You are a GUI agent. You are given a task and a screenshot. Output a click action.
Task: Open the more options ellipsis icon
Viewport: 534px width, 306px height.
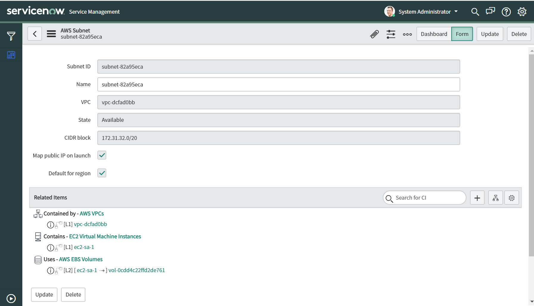407,34
